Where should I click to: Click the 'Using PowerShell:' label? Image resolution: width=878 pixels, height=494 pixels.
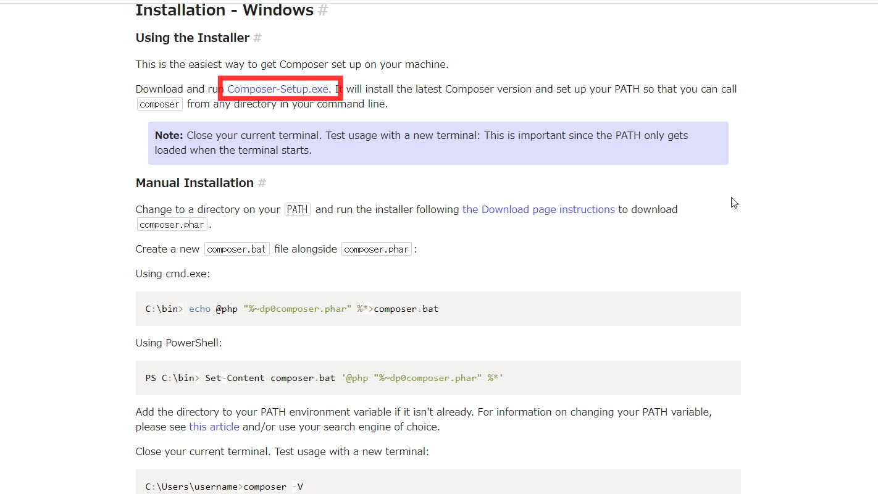click(178, 343)
